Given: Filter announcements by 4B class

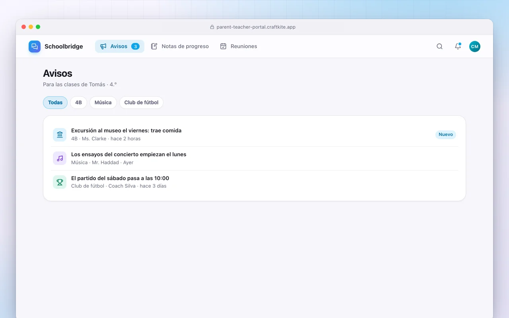Looking at the screenshot, I should click(78, 103).
